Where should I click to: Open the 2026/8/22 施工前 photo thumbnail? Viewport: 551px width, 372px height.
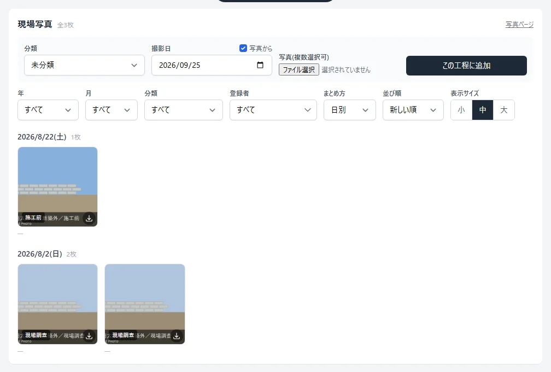pyautogui.click(x=57, y=187)
